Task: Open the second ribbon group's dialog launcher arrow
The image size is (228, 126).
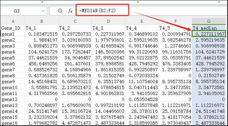Action: [x=138, y=2]
